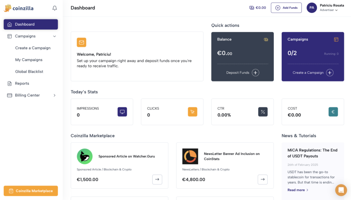Open MiCA Regulations article title
Viewport: 351px width, 200px height.
[x=312, y=153]
